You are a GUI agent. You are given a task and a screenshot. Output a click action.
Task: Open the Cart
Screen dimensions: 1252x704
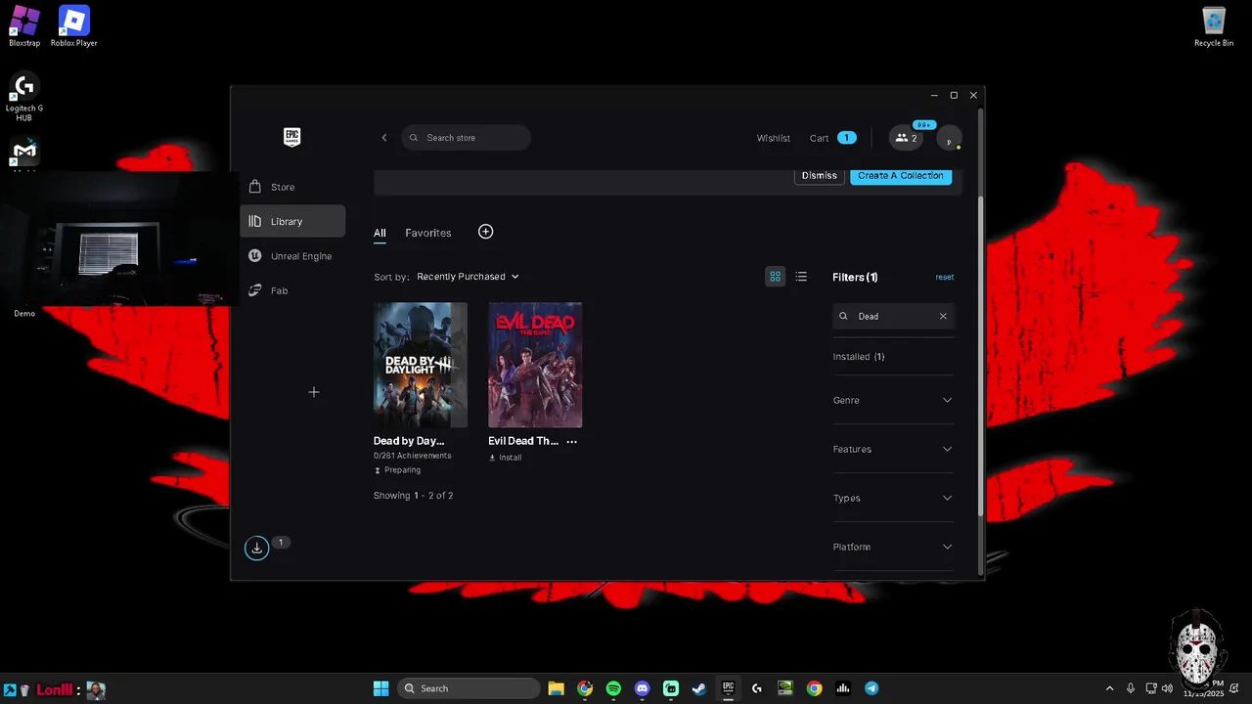pos(832,138)
